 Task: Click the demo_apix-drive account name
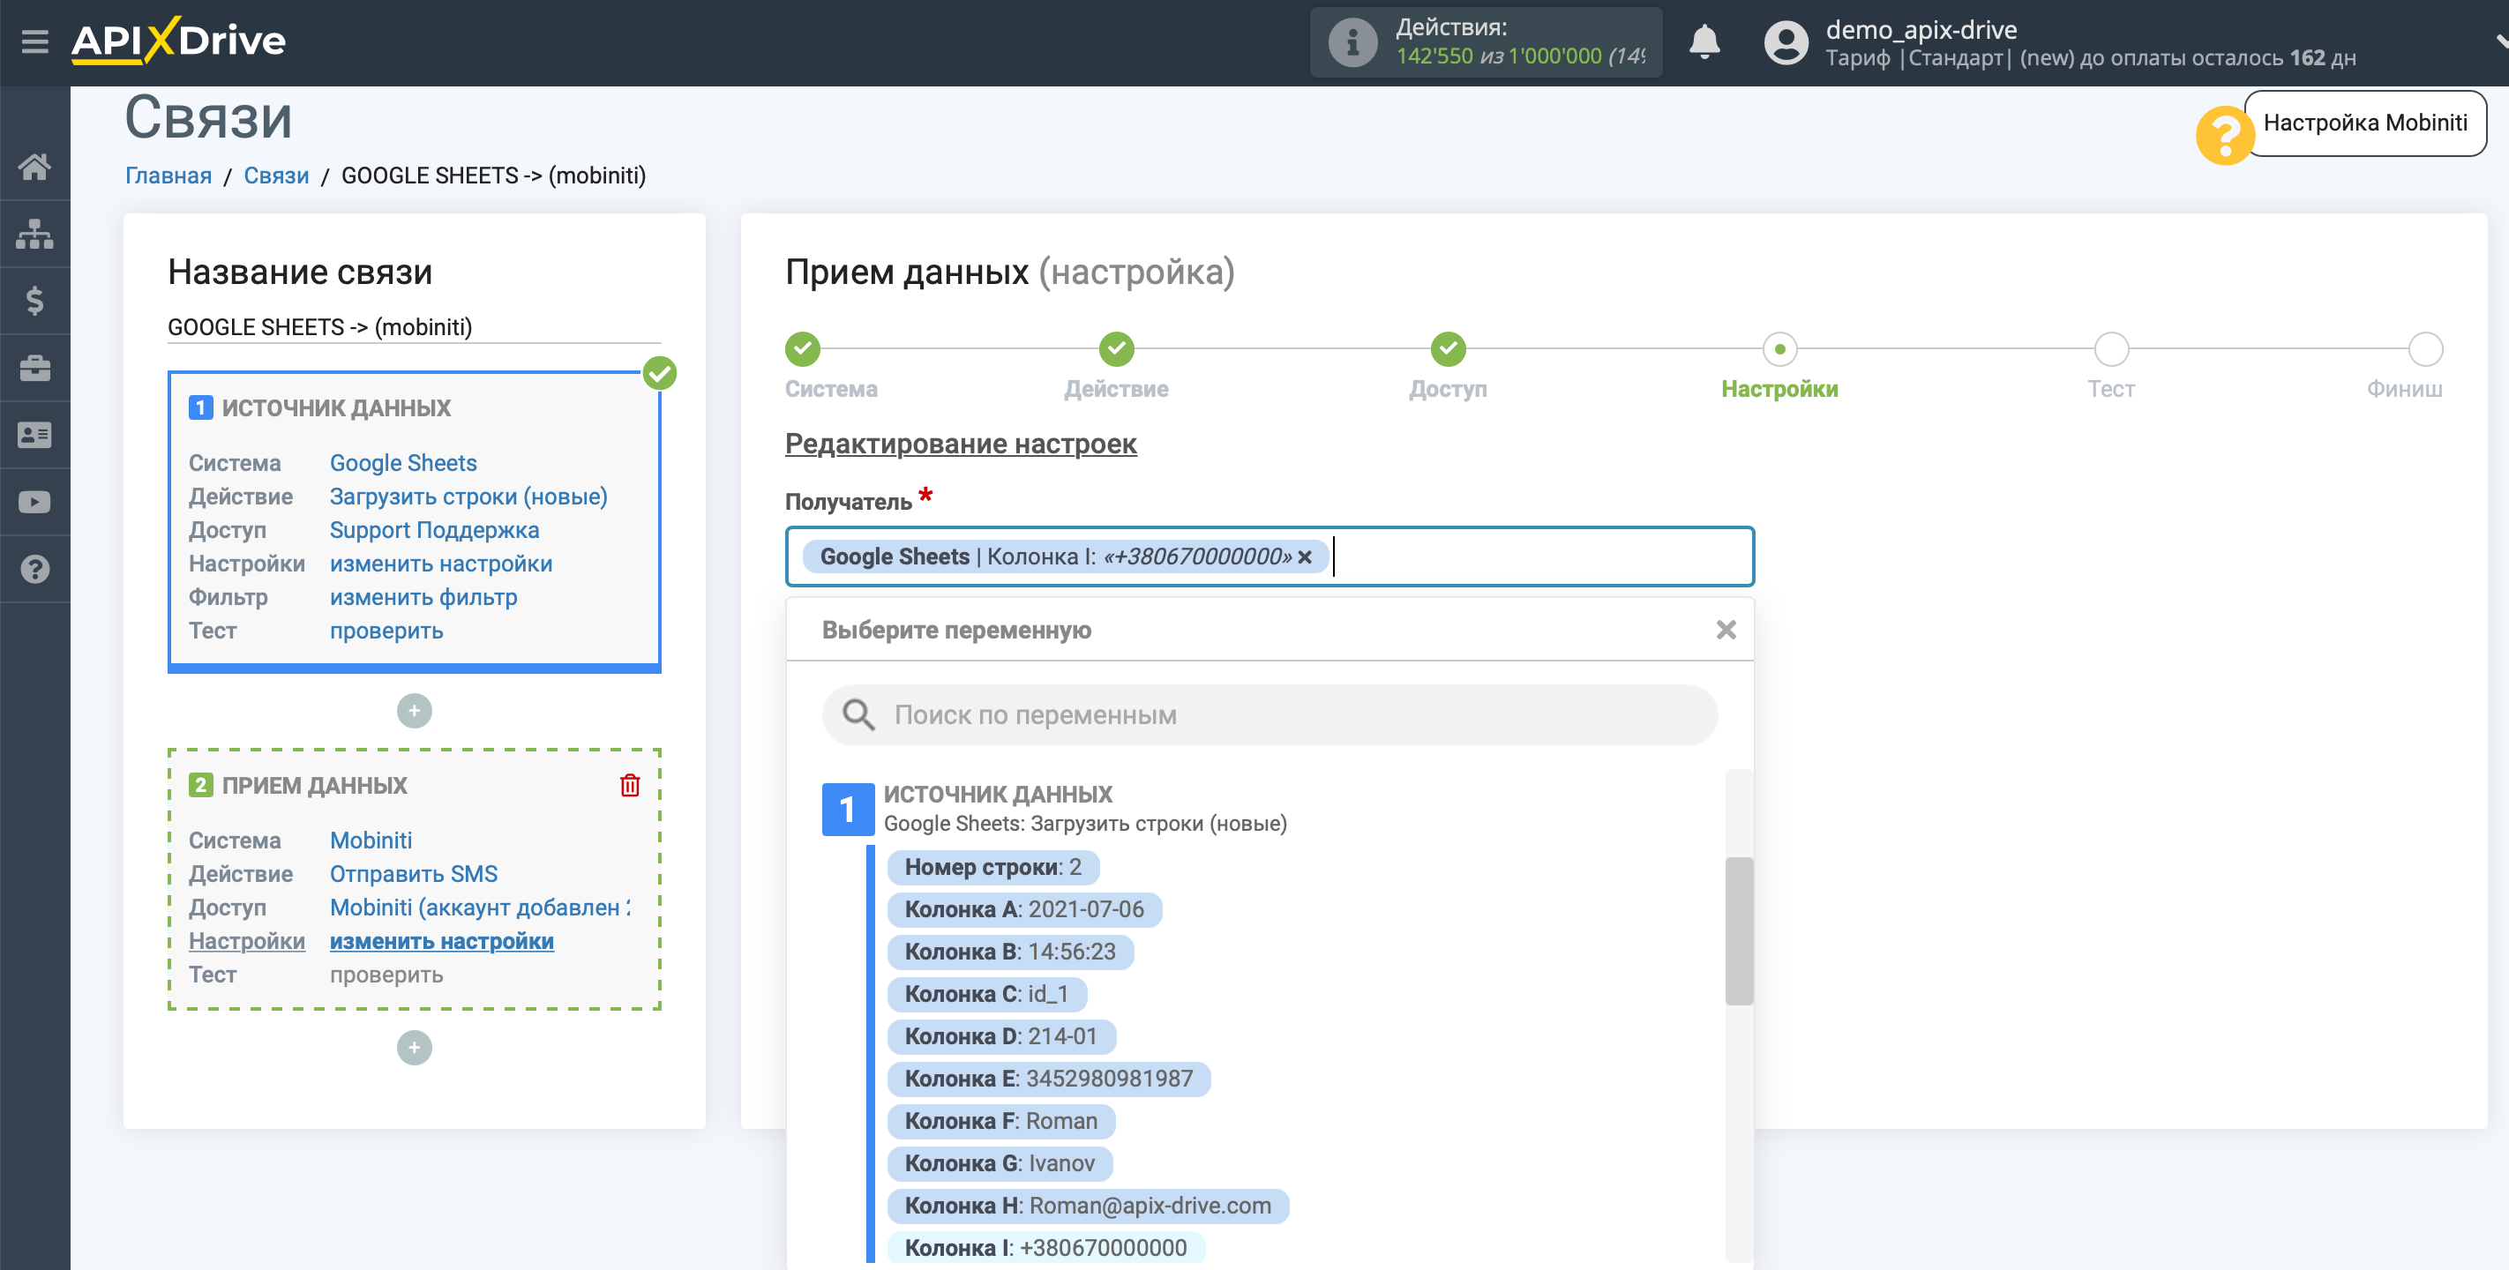tap(1921, 29)
